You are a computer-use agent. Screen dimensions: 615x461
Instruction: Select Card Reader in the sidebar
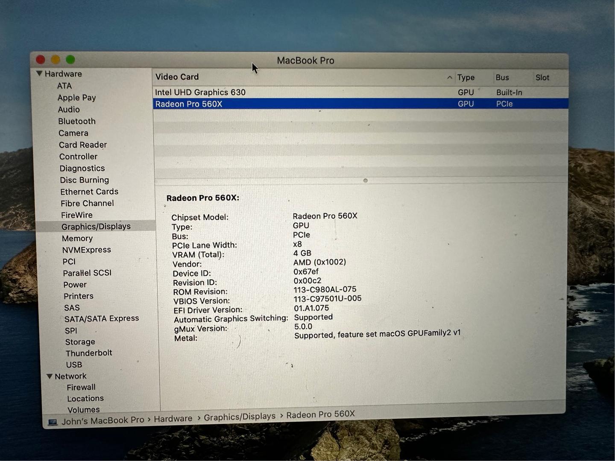(x=83, y=145)
